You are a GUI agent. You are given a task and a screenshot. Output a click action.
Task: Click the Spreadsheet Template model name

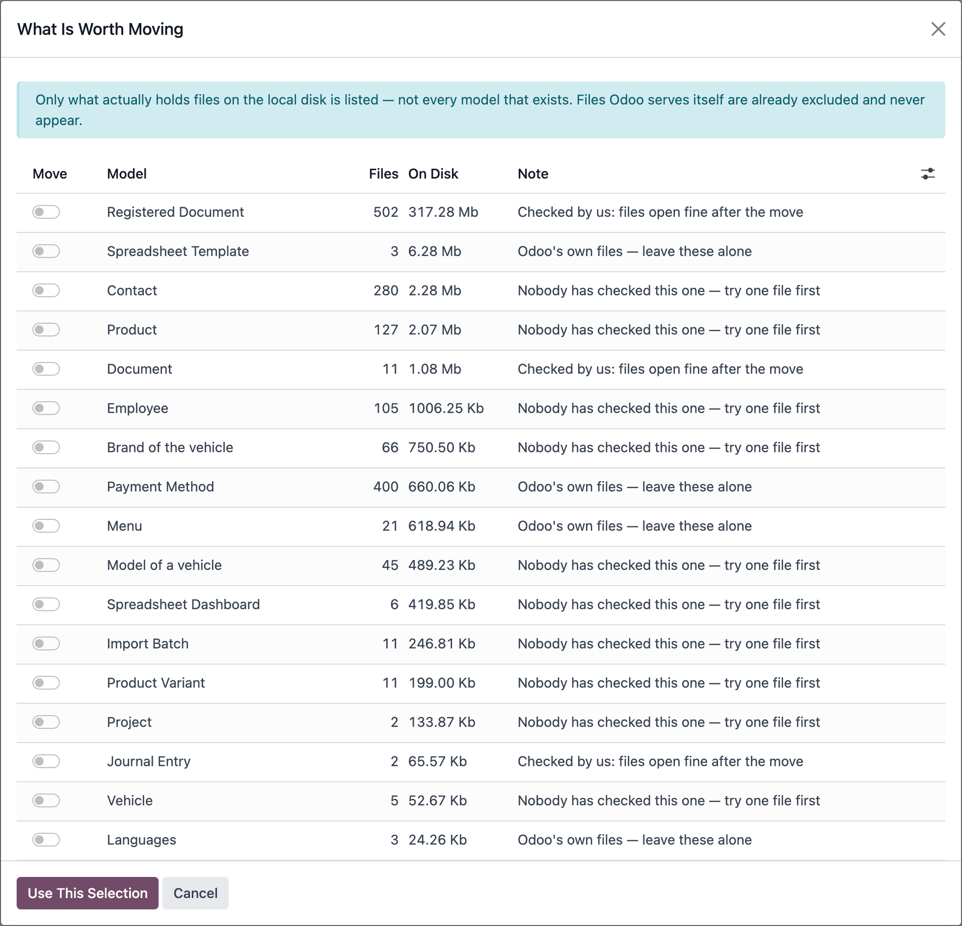click(x=178, y=251)
